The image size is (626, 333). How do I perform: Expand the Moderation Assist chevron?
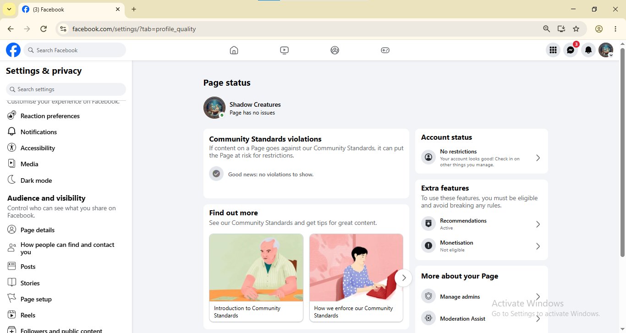(538, 318)
